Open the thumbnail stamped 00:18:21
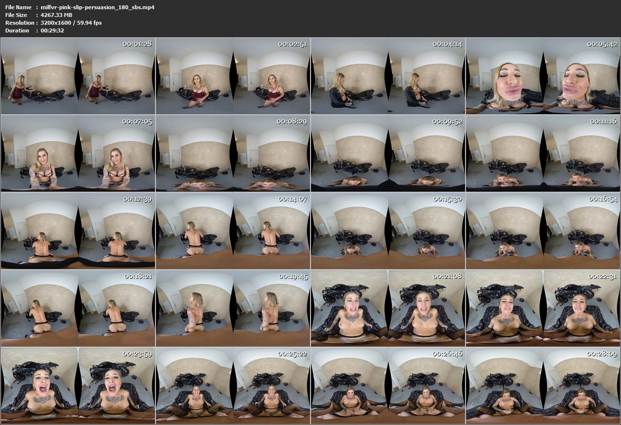 (78, 309)
